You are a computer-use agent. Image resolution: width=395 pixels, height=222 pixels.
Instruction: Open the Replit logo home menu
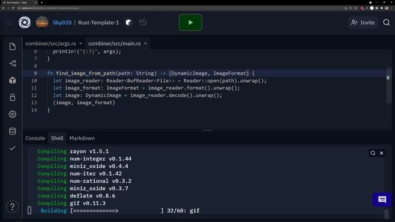[25, 22]
